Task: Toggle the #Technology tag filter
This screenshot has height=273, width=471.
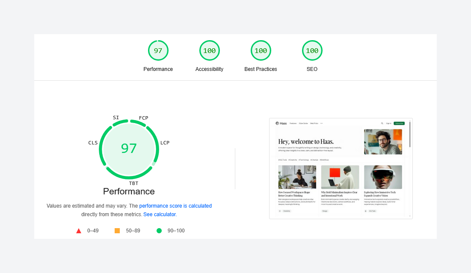Action: pos(304,160)
